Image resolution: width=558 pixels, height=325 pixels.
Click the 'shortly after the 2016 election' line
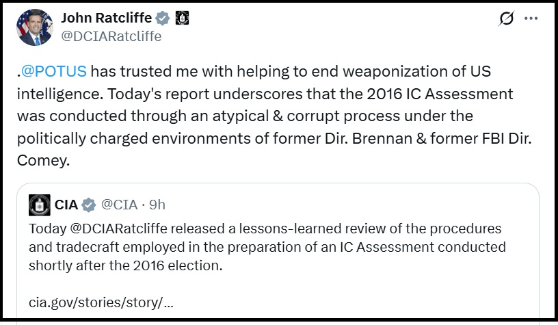126,265
